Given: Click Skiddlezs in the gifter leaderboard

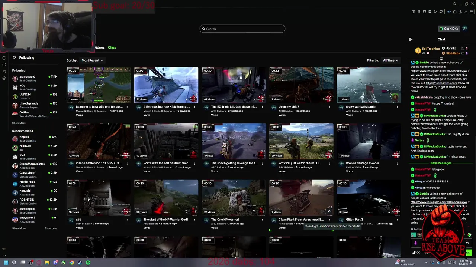Looking at the screenshot, I should 453,53.
